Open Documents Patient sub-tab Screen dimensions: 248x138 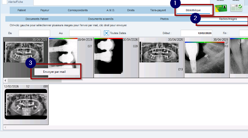(x=37, y=19)
